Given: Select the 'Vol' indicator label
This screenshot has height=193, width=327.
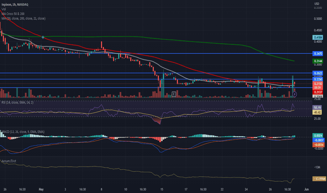Looking at the screenshot, I should point(4,9).
